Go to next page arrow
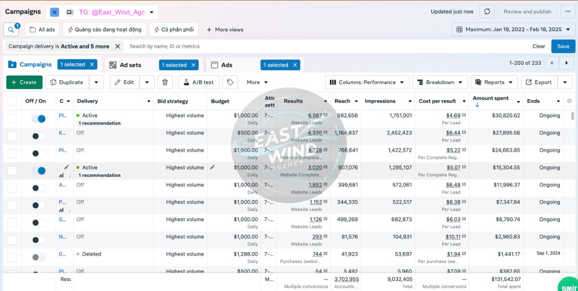The height and width of the screenshot is (291, 578). pyautogui.click(x=567, y=63)
